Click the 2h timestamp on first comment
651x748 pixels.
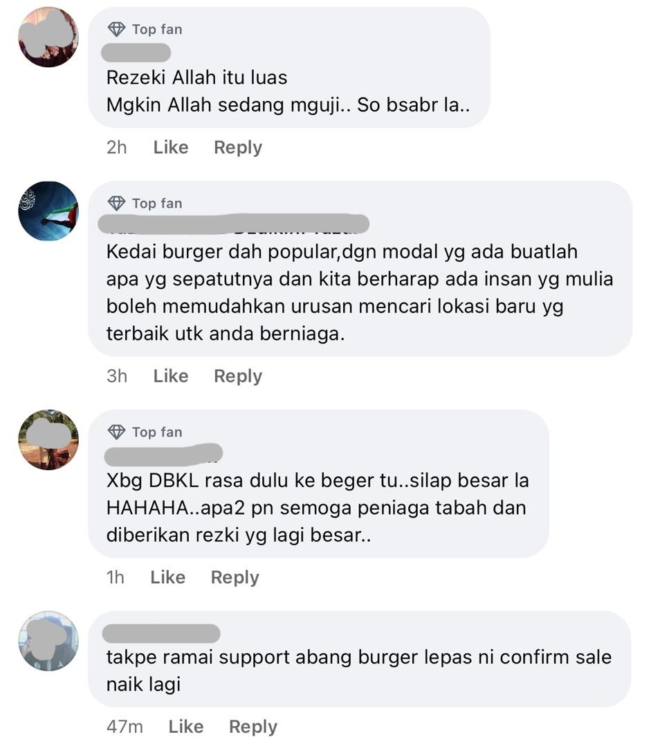tap(117, 148)
